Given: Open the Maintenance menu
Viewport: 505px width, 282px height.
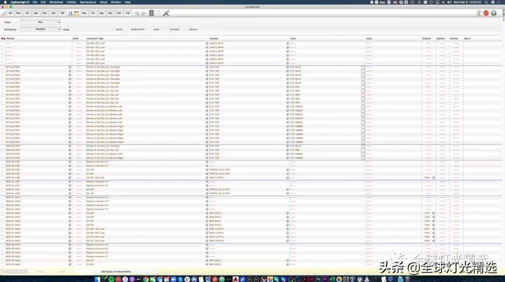Looking at the screenshot, I should [88, 2].
